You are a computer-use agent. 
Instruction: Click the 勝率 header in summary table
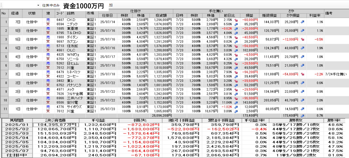coord(334,120)
